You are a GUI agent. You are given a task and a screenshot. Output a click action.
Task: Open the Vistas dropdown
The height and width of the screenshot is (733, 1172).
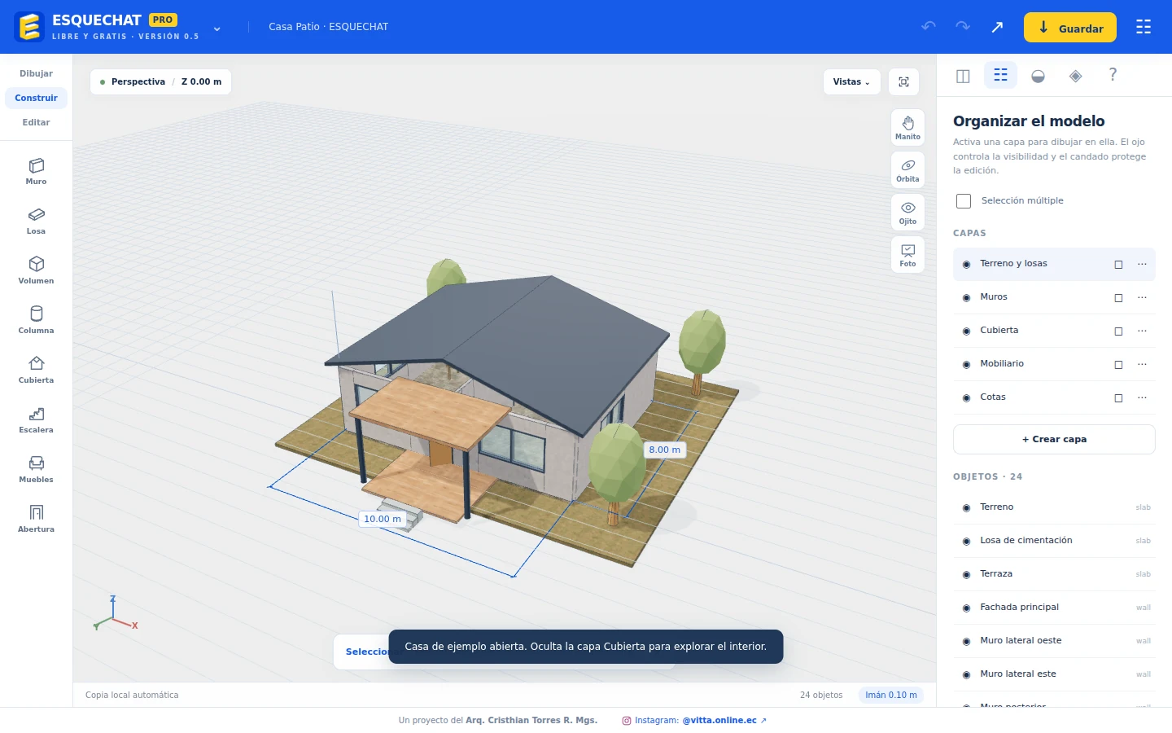pos(851,81)
